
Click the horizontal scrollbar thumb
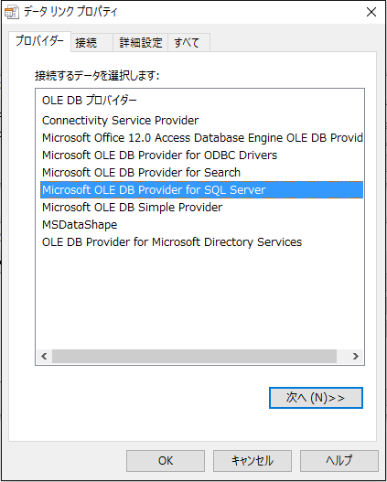(x=194, y=357)
